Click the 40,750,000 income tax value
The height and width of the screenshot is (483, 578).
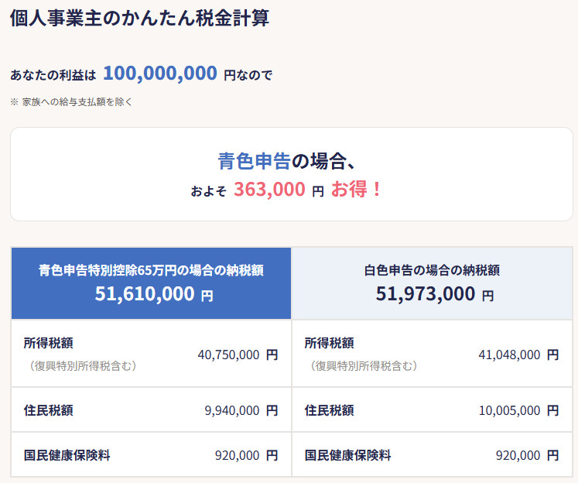tap(228, 355)
